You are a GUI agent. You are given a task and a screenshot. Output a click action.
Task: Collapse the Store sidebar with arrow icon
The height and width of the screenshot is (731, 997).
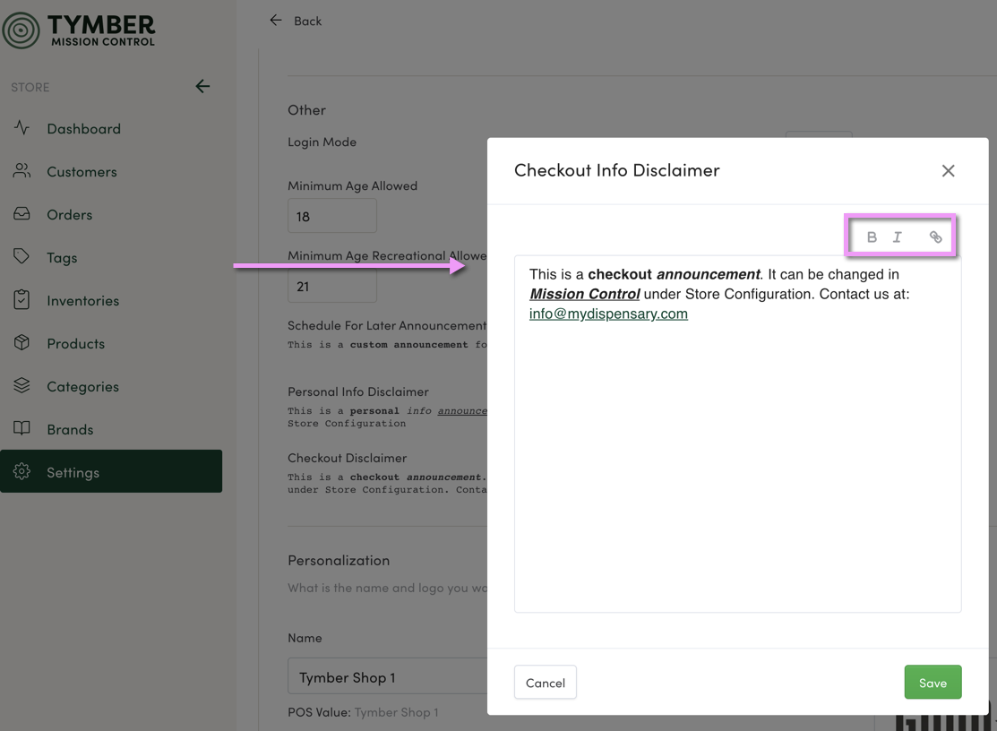pyautogui.click(x=202, y=87)
